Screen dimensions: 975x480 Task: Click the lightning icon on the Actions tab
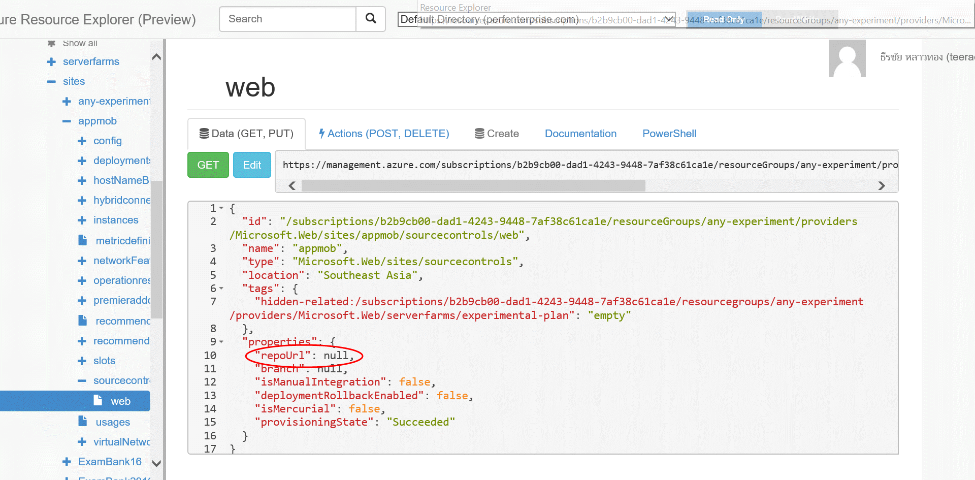pos(322,133)
